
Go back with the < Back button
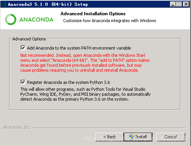pyautogui.click(x=109, y=137)
